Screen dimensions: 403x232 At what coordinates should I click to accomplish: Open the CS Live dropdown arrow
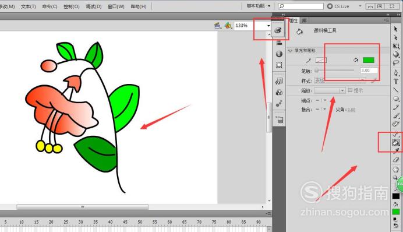[360, 6]
